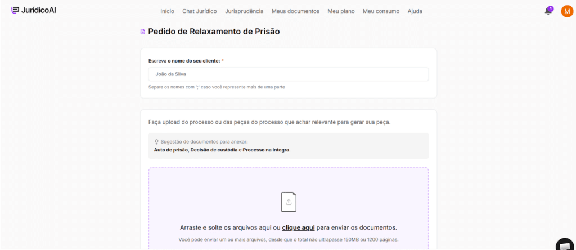View the Meu plano page

pos(341,11)
